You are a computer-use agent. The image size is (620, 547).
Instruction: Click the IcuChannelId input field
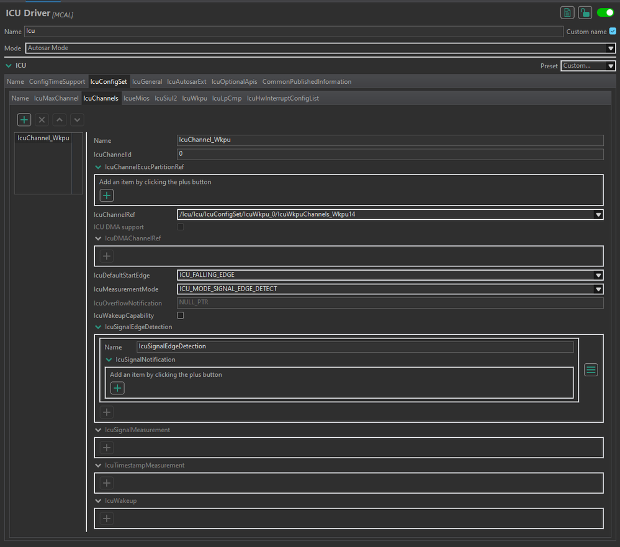coord(390,154)
